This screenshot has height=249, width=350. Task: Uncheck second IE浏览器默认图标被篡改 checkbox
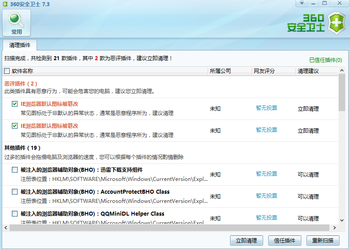[x=15, y=126]
